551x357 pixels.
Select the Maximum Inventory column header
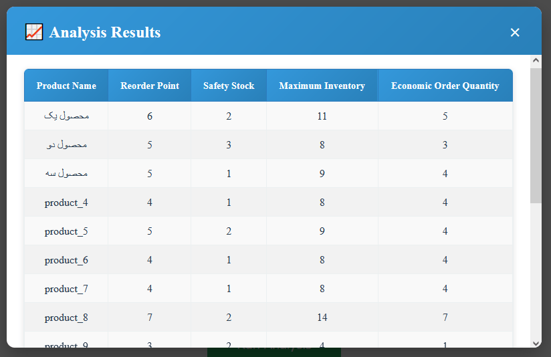(x=322, y=86)
